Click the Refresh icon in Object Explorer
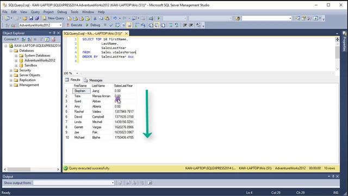Image resolution: width=348 pixels, height=196 pixels. (x=47, y=39)
